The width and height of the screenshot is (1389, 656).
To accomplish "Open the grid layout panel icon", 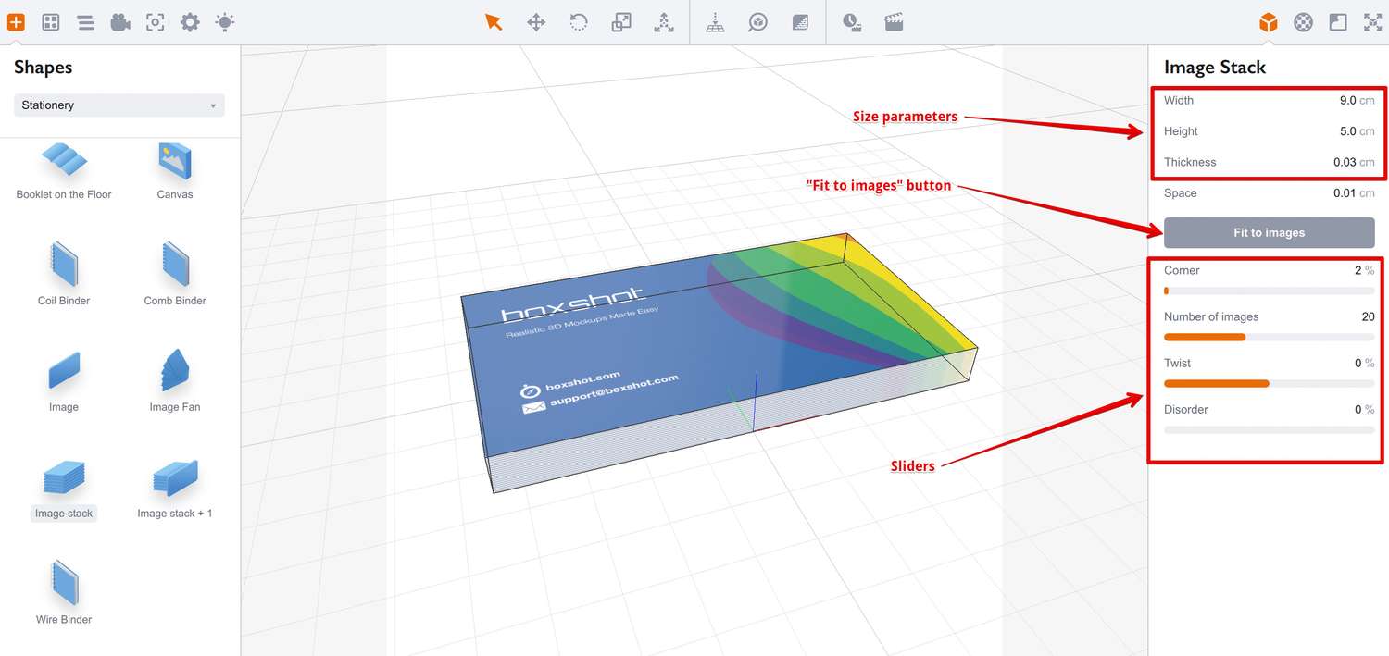I will [51, 22].
